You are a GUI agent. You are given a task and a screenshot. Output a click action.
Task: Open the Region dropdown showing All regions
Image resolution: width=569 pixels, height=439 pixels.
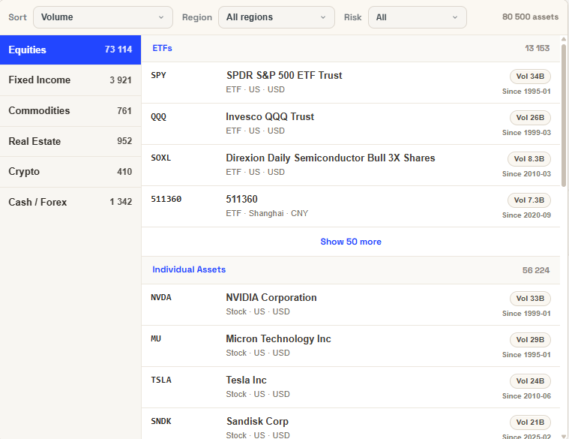pos(276,17)
